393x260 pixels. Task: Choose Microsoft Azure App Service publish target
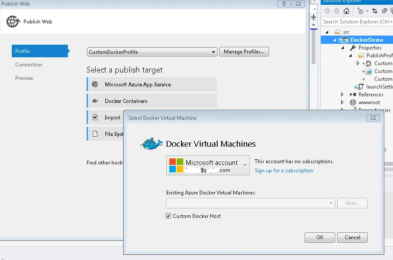point(152,84)
